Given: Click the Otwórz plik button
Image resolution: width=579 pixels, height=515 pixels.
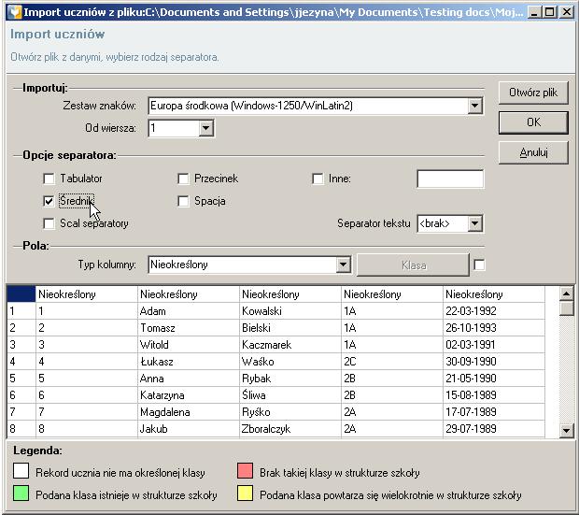Looking at the screenshot, I should (533, 93).
